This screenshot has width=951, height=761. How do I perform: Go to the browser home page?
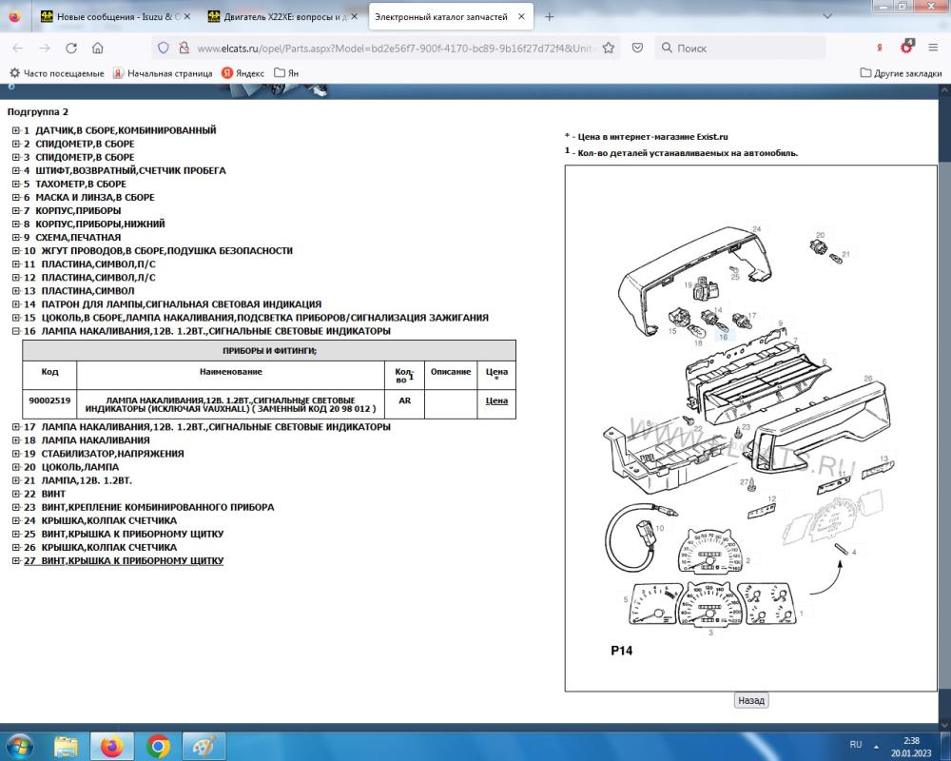pos(98,48)
